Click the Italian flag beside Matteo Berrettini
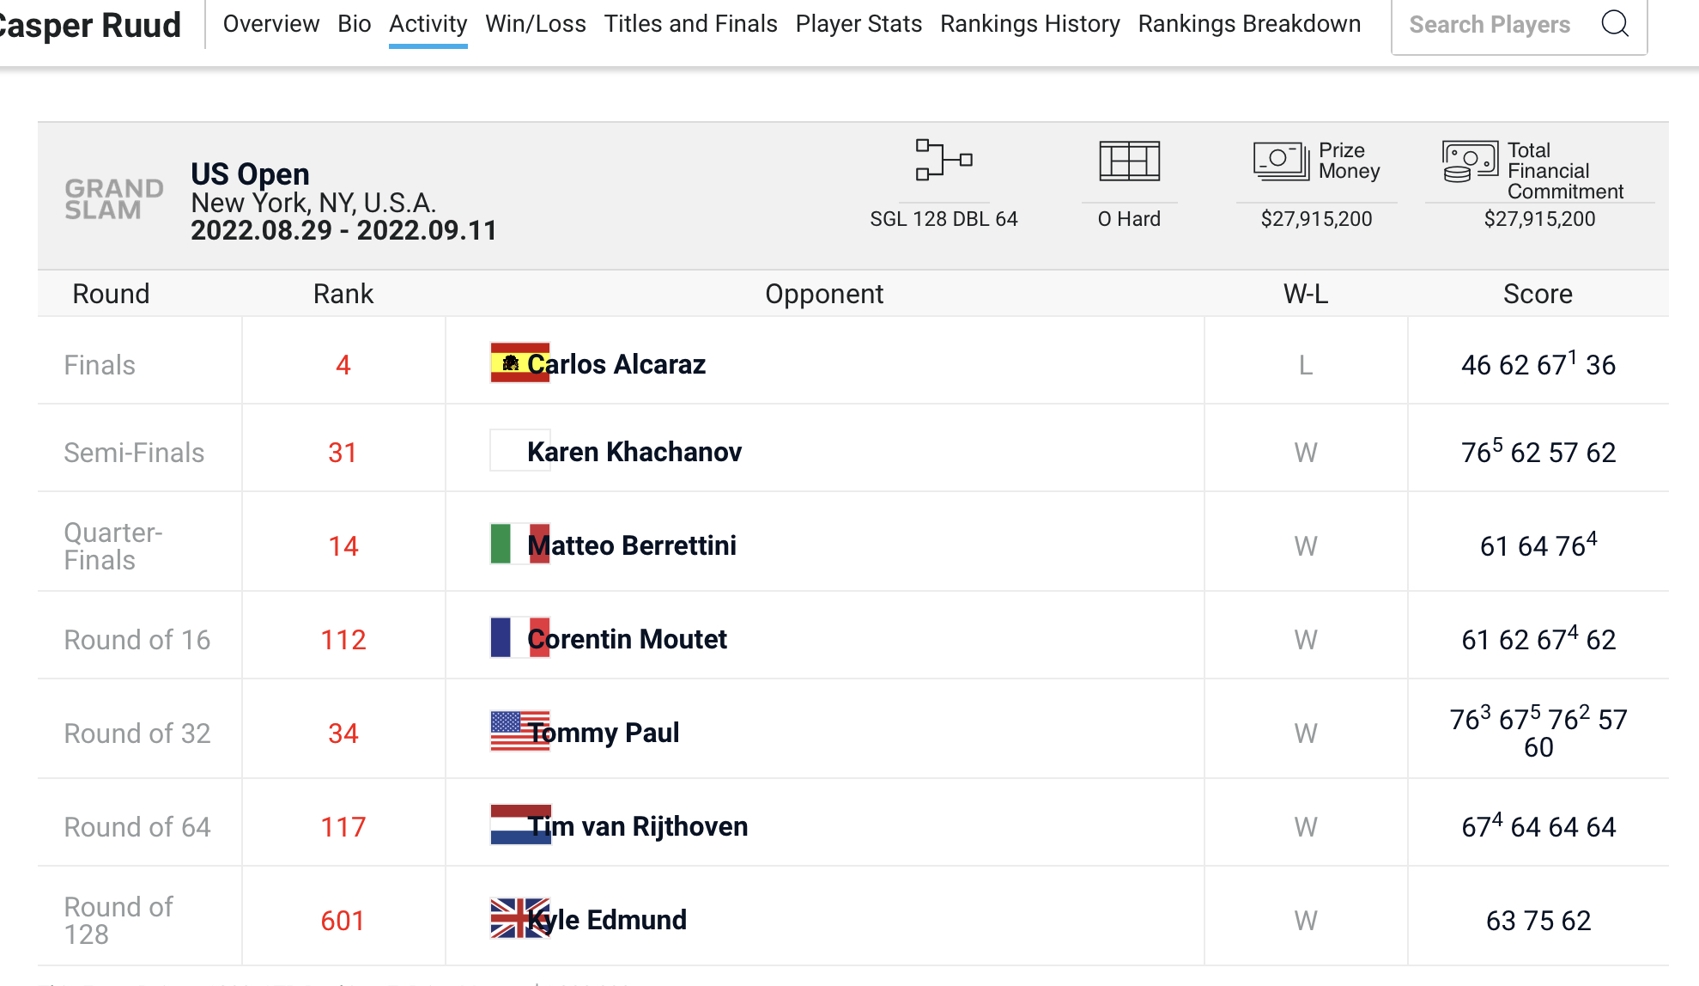Viewport: 1699px width, 986px height. pyautogui.click(x=519, y=544)
